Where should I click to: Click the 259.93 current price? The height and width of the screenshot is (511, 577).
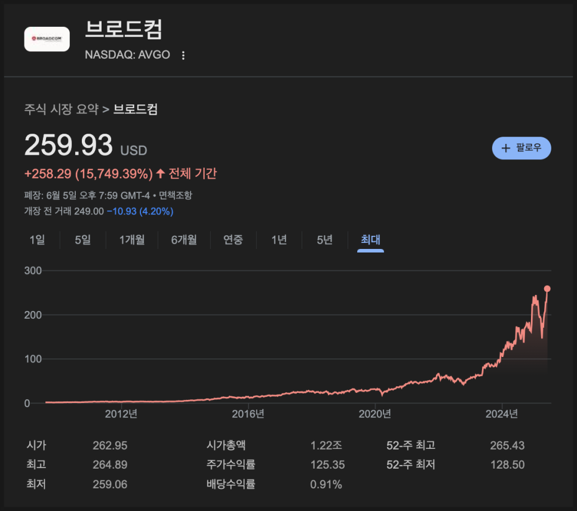[69, 145]
